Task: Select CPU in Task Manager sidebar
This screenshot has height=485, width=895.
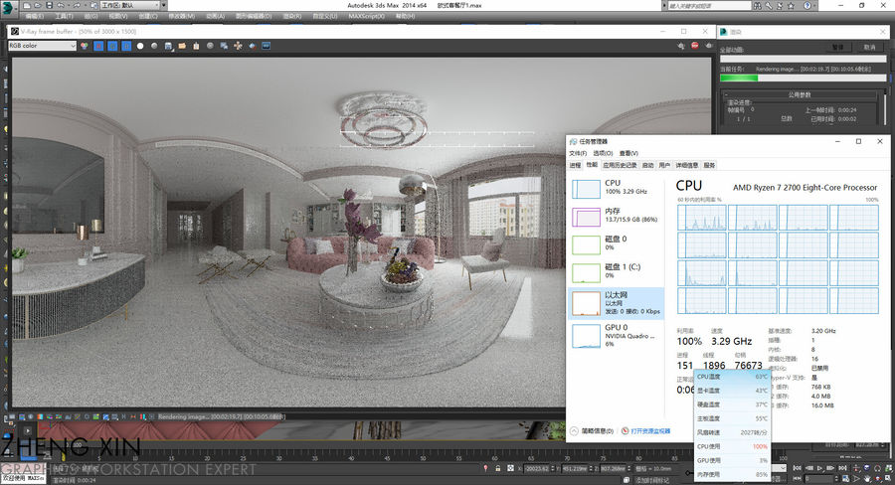Action: coord(617,189)
